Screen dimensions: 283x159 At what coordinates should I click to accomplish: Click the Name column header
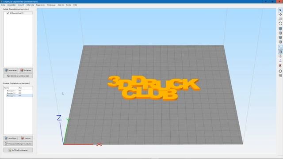point(11,88)
